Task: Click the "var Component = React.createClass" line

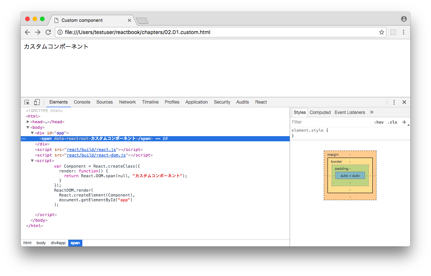Action: click(97, 166)
